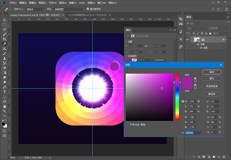Click the foreground color swatch in toolbar
Viewport: 231px width, 160px height.
(x=3, y=124)
